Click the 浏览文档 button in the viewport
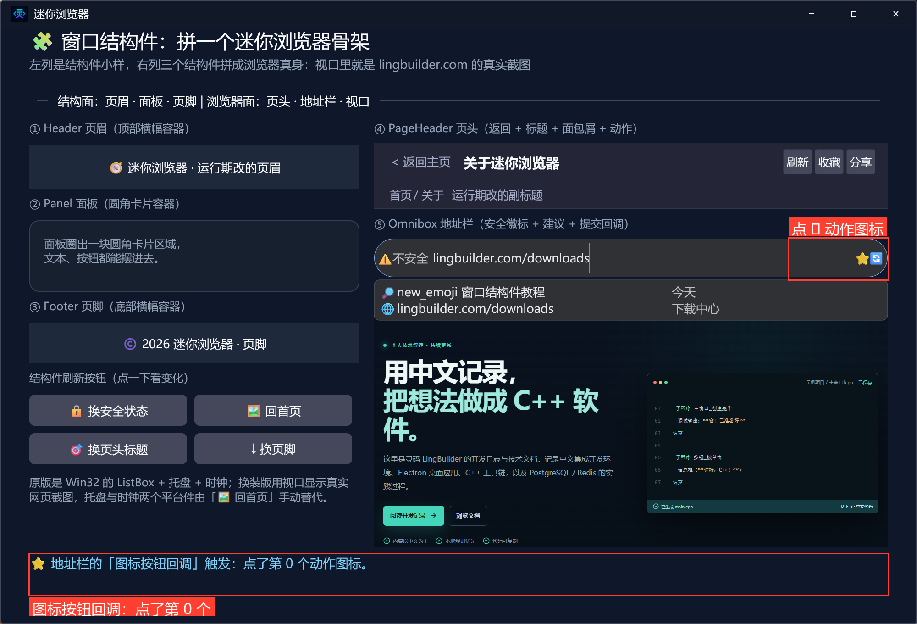917x624 pixels. click(x=468, y=516)
